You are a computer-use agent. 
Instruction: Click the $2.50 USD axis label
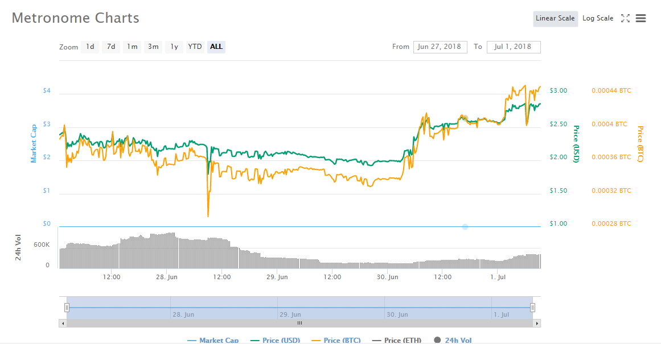click(x=558, y=124)
